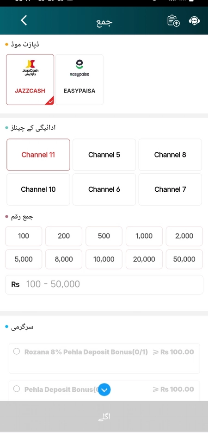The image size is (208, 433).
Task: Tap the grey next button at bottom
Action: (104, 417)
